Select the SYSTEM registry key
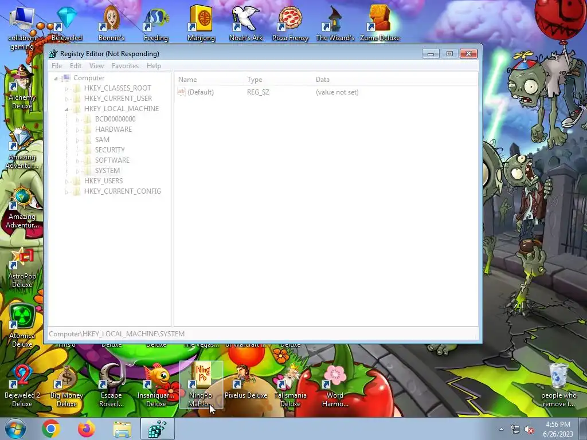 pyautogui.click(x=107, y=171)
